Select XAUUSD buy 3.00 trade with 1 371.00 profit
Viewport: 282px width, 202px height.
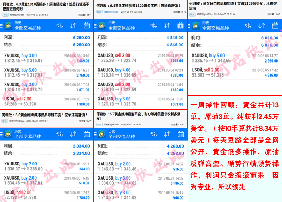click(140, 102)
